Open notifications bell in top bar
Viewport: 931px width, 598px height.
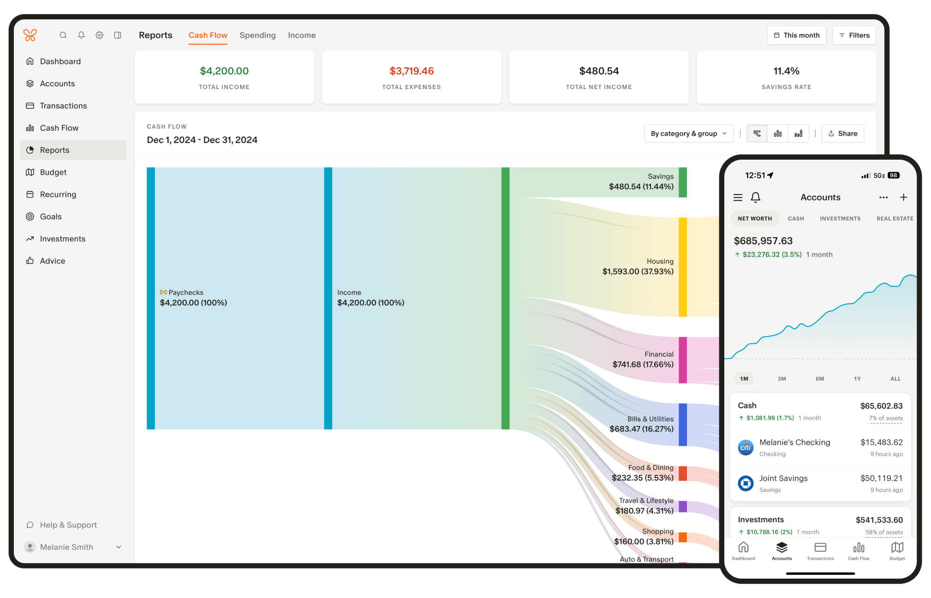tap(81, 35)
